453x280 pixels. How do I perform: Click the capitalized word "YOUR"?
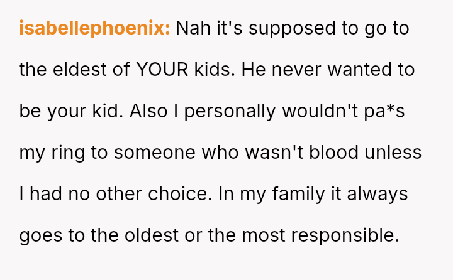coord(162,70)
